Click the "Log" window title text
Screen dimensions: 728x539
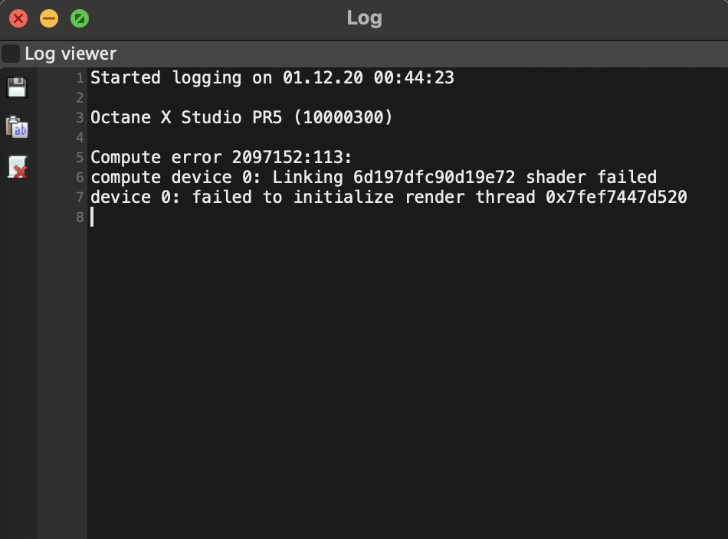click(365, 18)
